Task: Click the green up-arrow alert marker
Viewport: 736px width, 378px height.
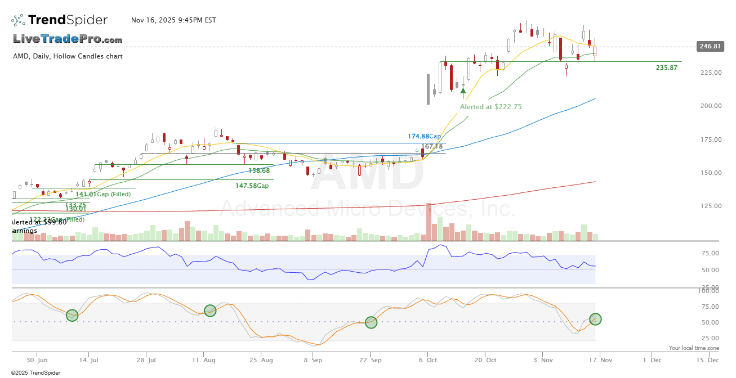Action: (463, 90)
